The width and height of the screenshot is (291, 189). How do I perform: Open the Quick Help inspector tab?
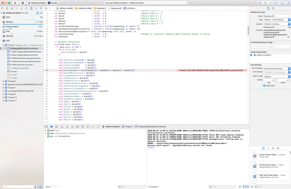273,8
